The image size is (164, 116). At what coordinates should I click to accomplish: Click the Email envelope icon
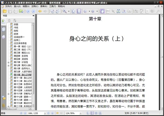(21, 11)
